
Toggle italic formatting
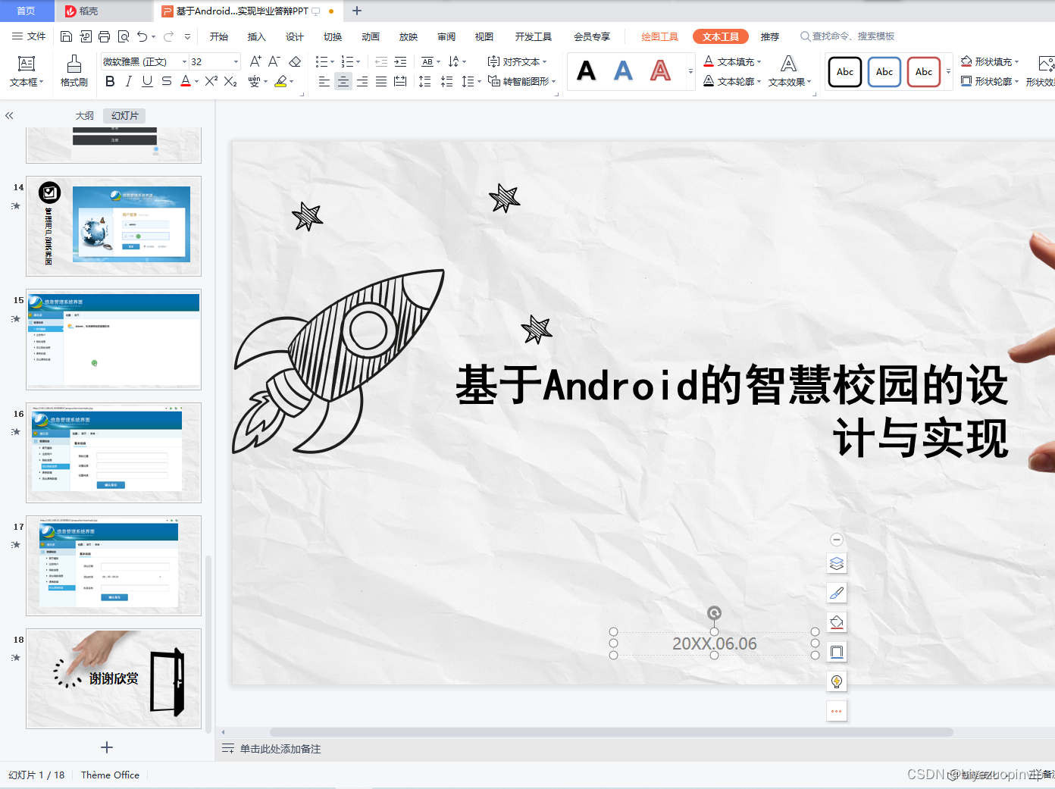(129, 80)
